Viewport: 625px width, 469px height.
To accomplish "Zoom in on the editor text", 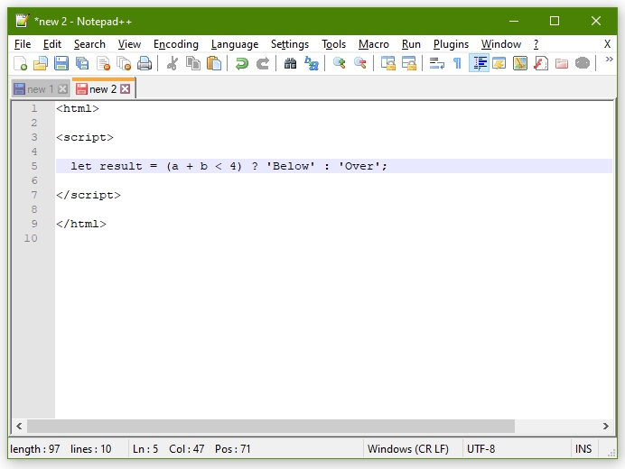I will [x=339, y=63].
